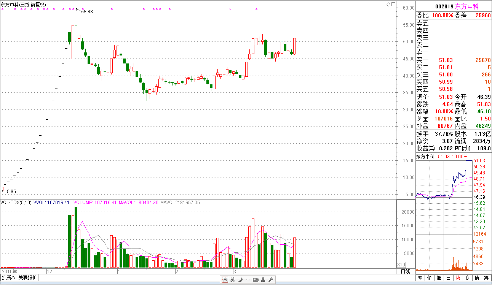Click the 日线 period label
492x285 pixels.
tap(406, 271)
